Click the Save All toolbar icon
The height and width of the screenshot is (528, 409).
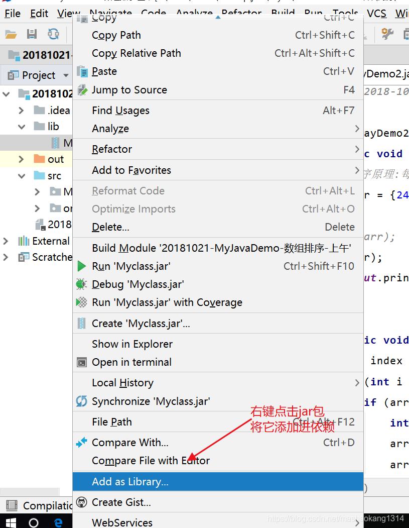[x=32, y=34]
